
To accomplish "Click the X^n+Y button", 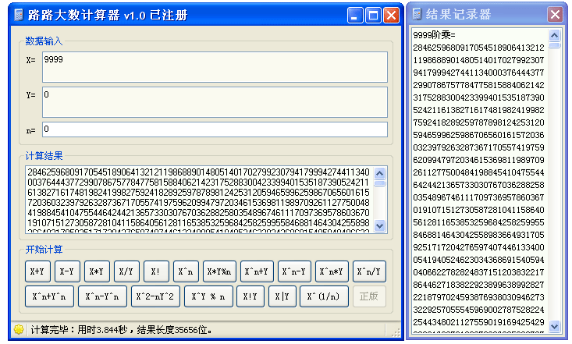I will coord(257,271).
